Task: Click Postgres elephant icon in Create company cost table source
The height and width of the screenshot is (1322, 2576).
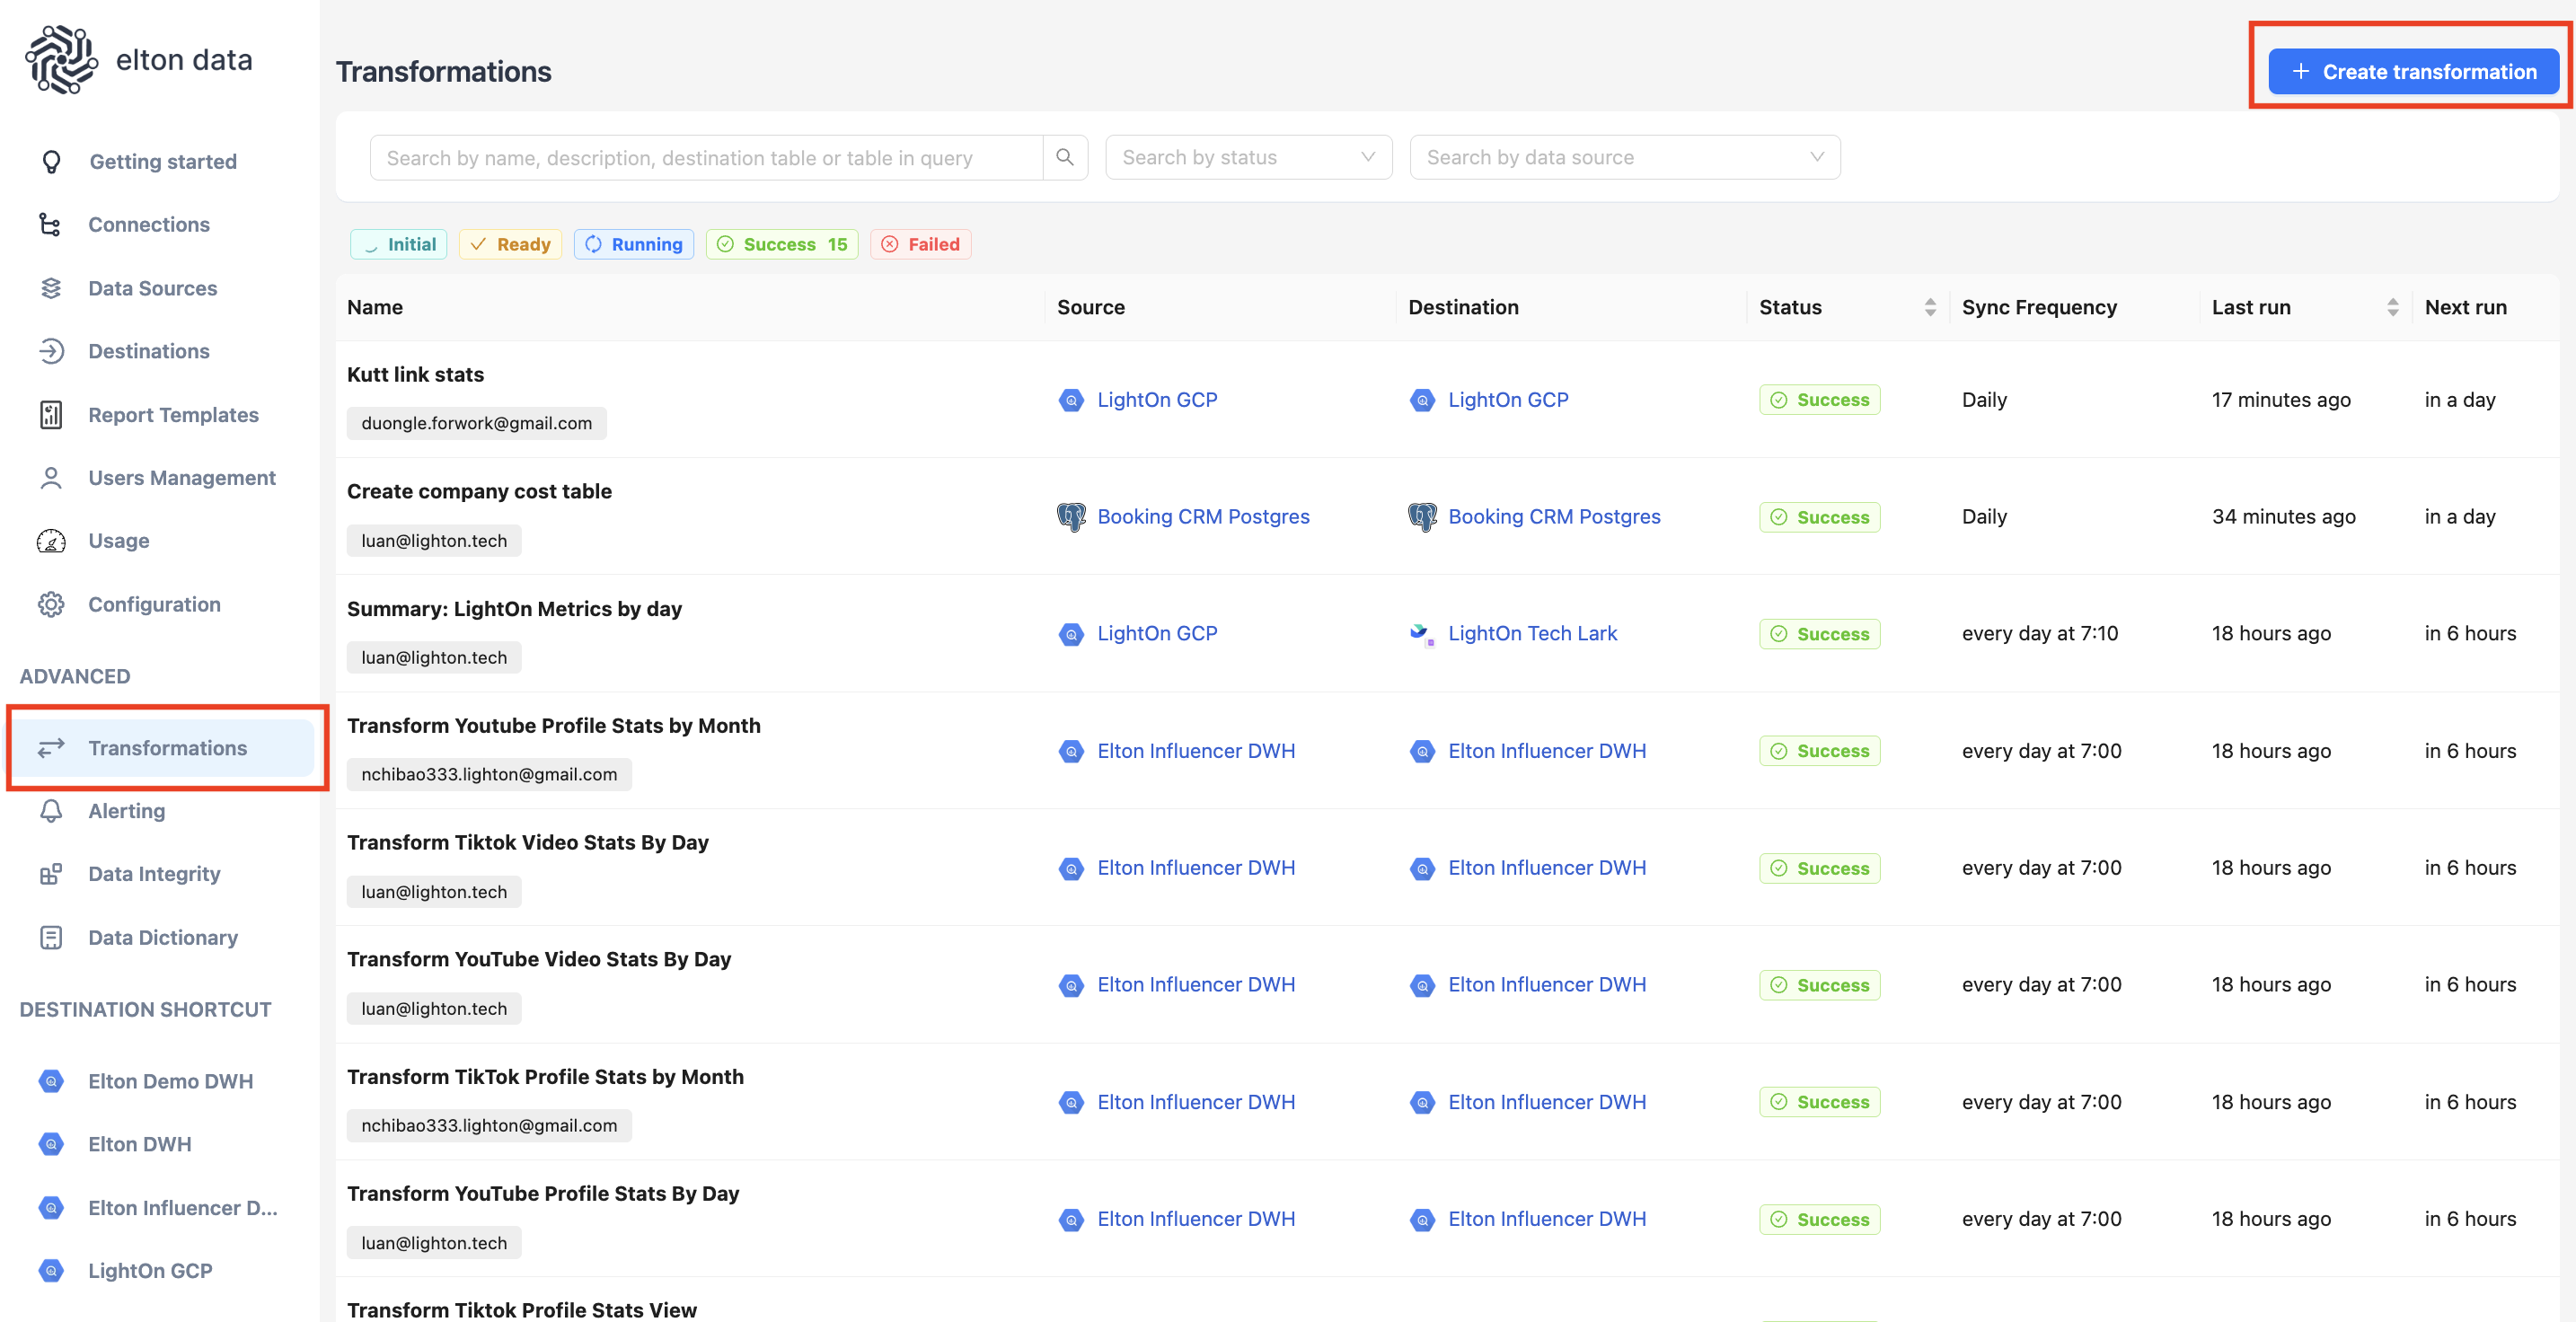Action: coord(1071,517)
